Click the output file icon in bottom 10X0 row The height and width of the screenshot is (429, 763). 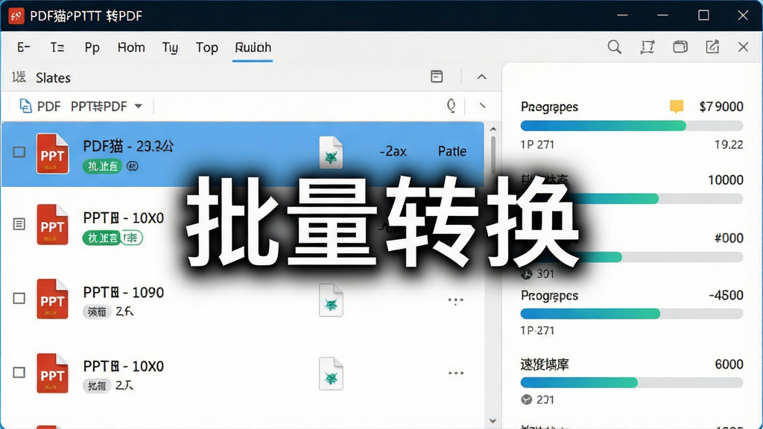click(x=331, y=374)
